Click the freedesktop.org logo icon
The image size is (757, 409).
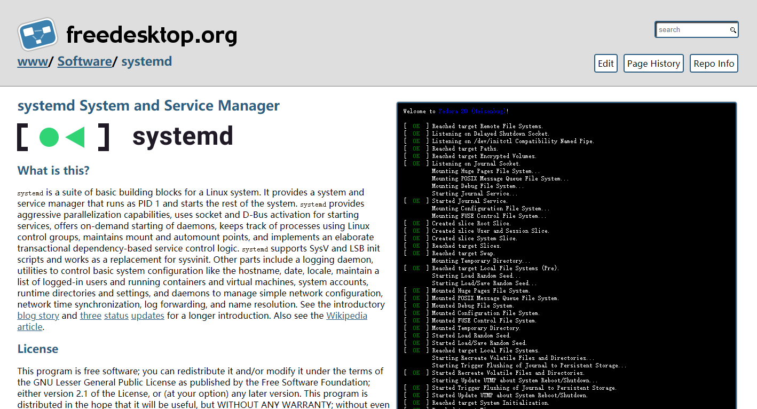click(x=37, y=34)
